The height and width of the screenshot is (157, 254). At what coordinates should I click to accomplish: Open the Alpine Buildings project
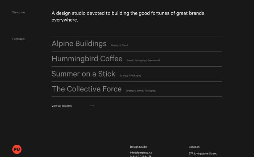click(x=79, y=44)
